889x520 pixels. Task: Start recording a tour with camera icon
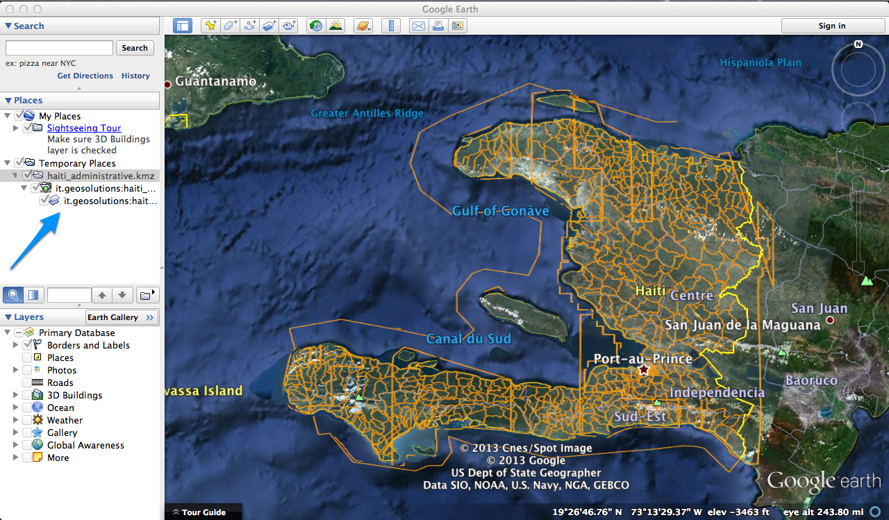point(290,26)
